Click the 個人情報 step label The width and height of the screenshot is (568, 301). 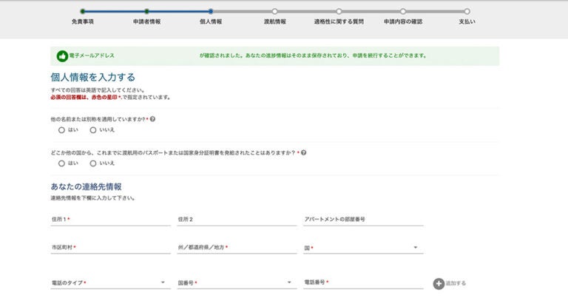(x=211, y=21)
